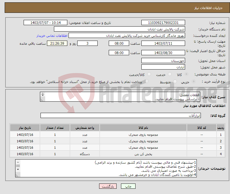Image resolution: width=230 pixels, height=194 pixels.
Task: Click the بازگشت (back) button
Action: tap(108, 186)
